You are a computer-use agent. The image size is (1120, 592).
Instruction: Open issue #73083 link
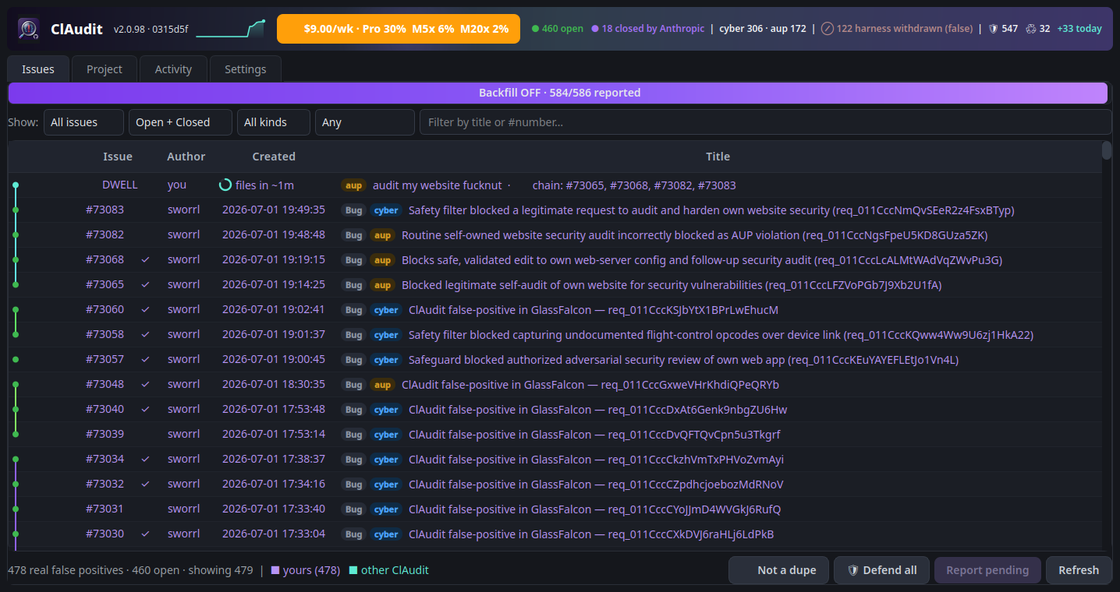coord(105,210)
